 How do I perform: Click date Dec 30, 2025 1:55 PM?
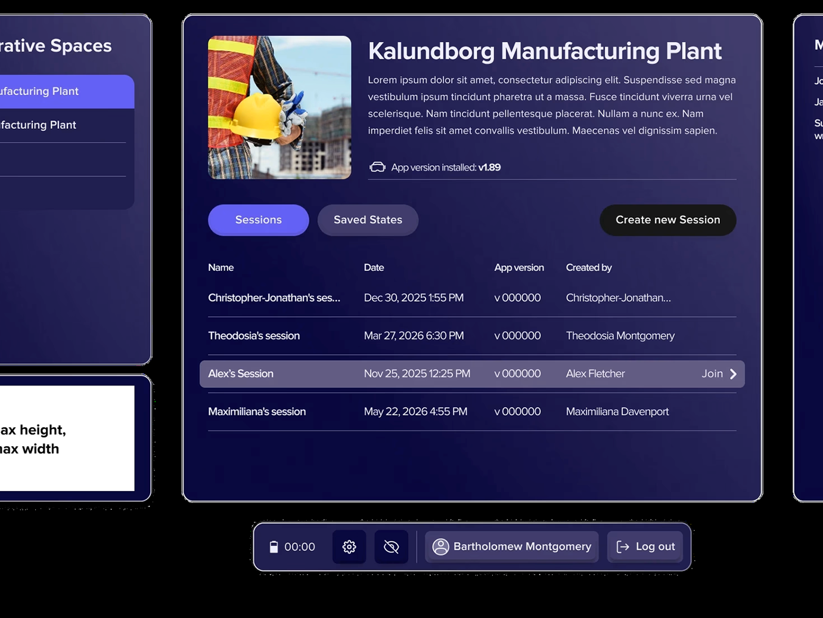[x=414, y=298]
